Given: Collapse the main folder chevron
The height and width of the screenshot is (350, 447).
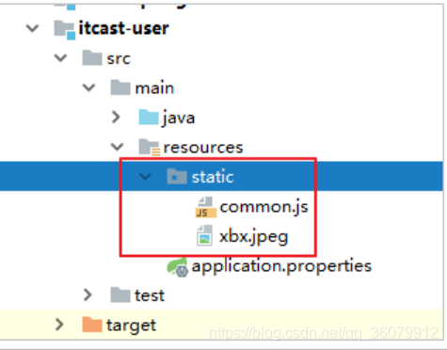Looking at the screenshot, I should [x=88, y=87].
